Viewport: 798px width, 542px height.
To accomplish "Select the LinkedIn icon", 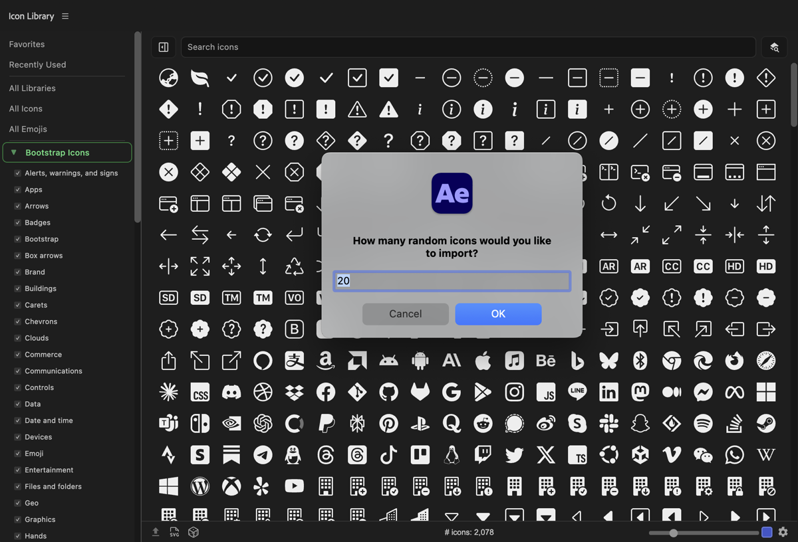I will pos(609,392).
